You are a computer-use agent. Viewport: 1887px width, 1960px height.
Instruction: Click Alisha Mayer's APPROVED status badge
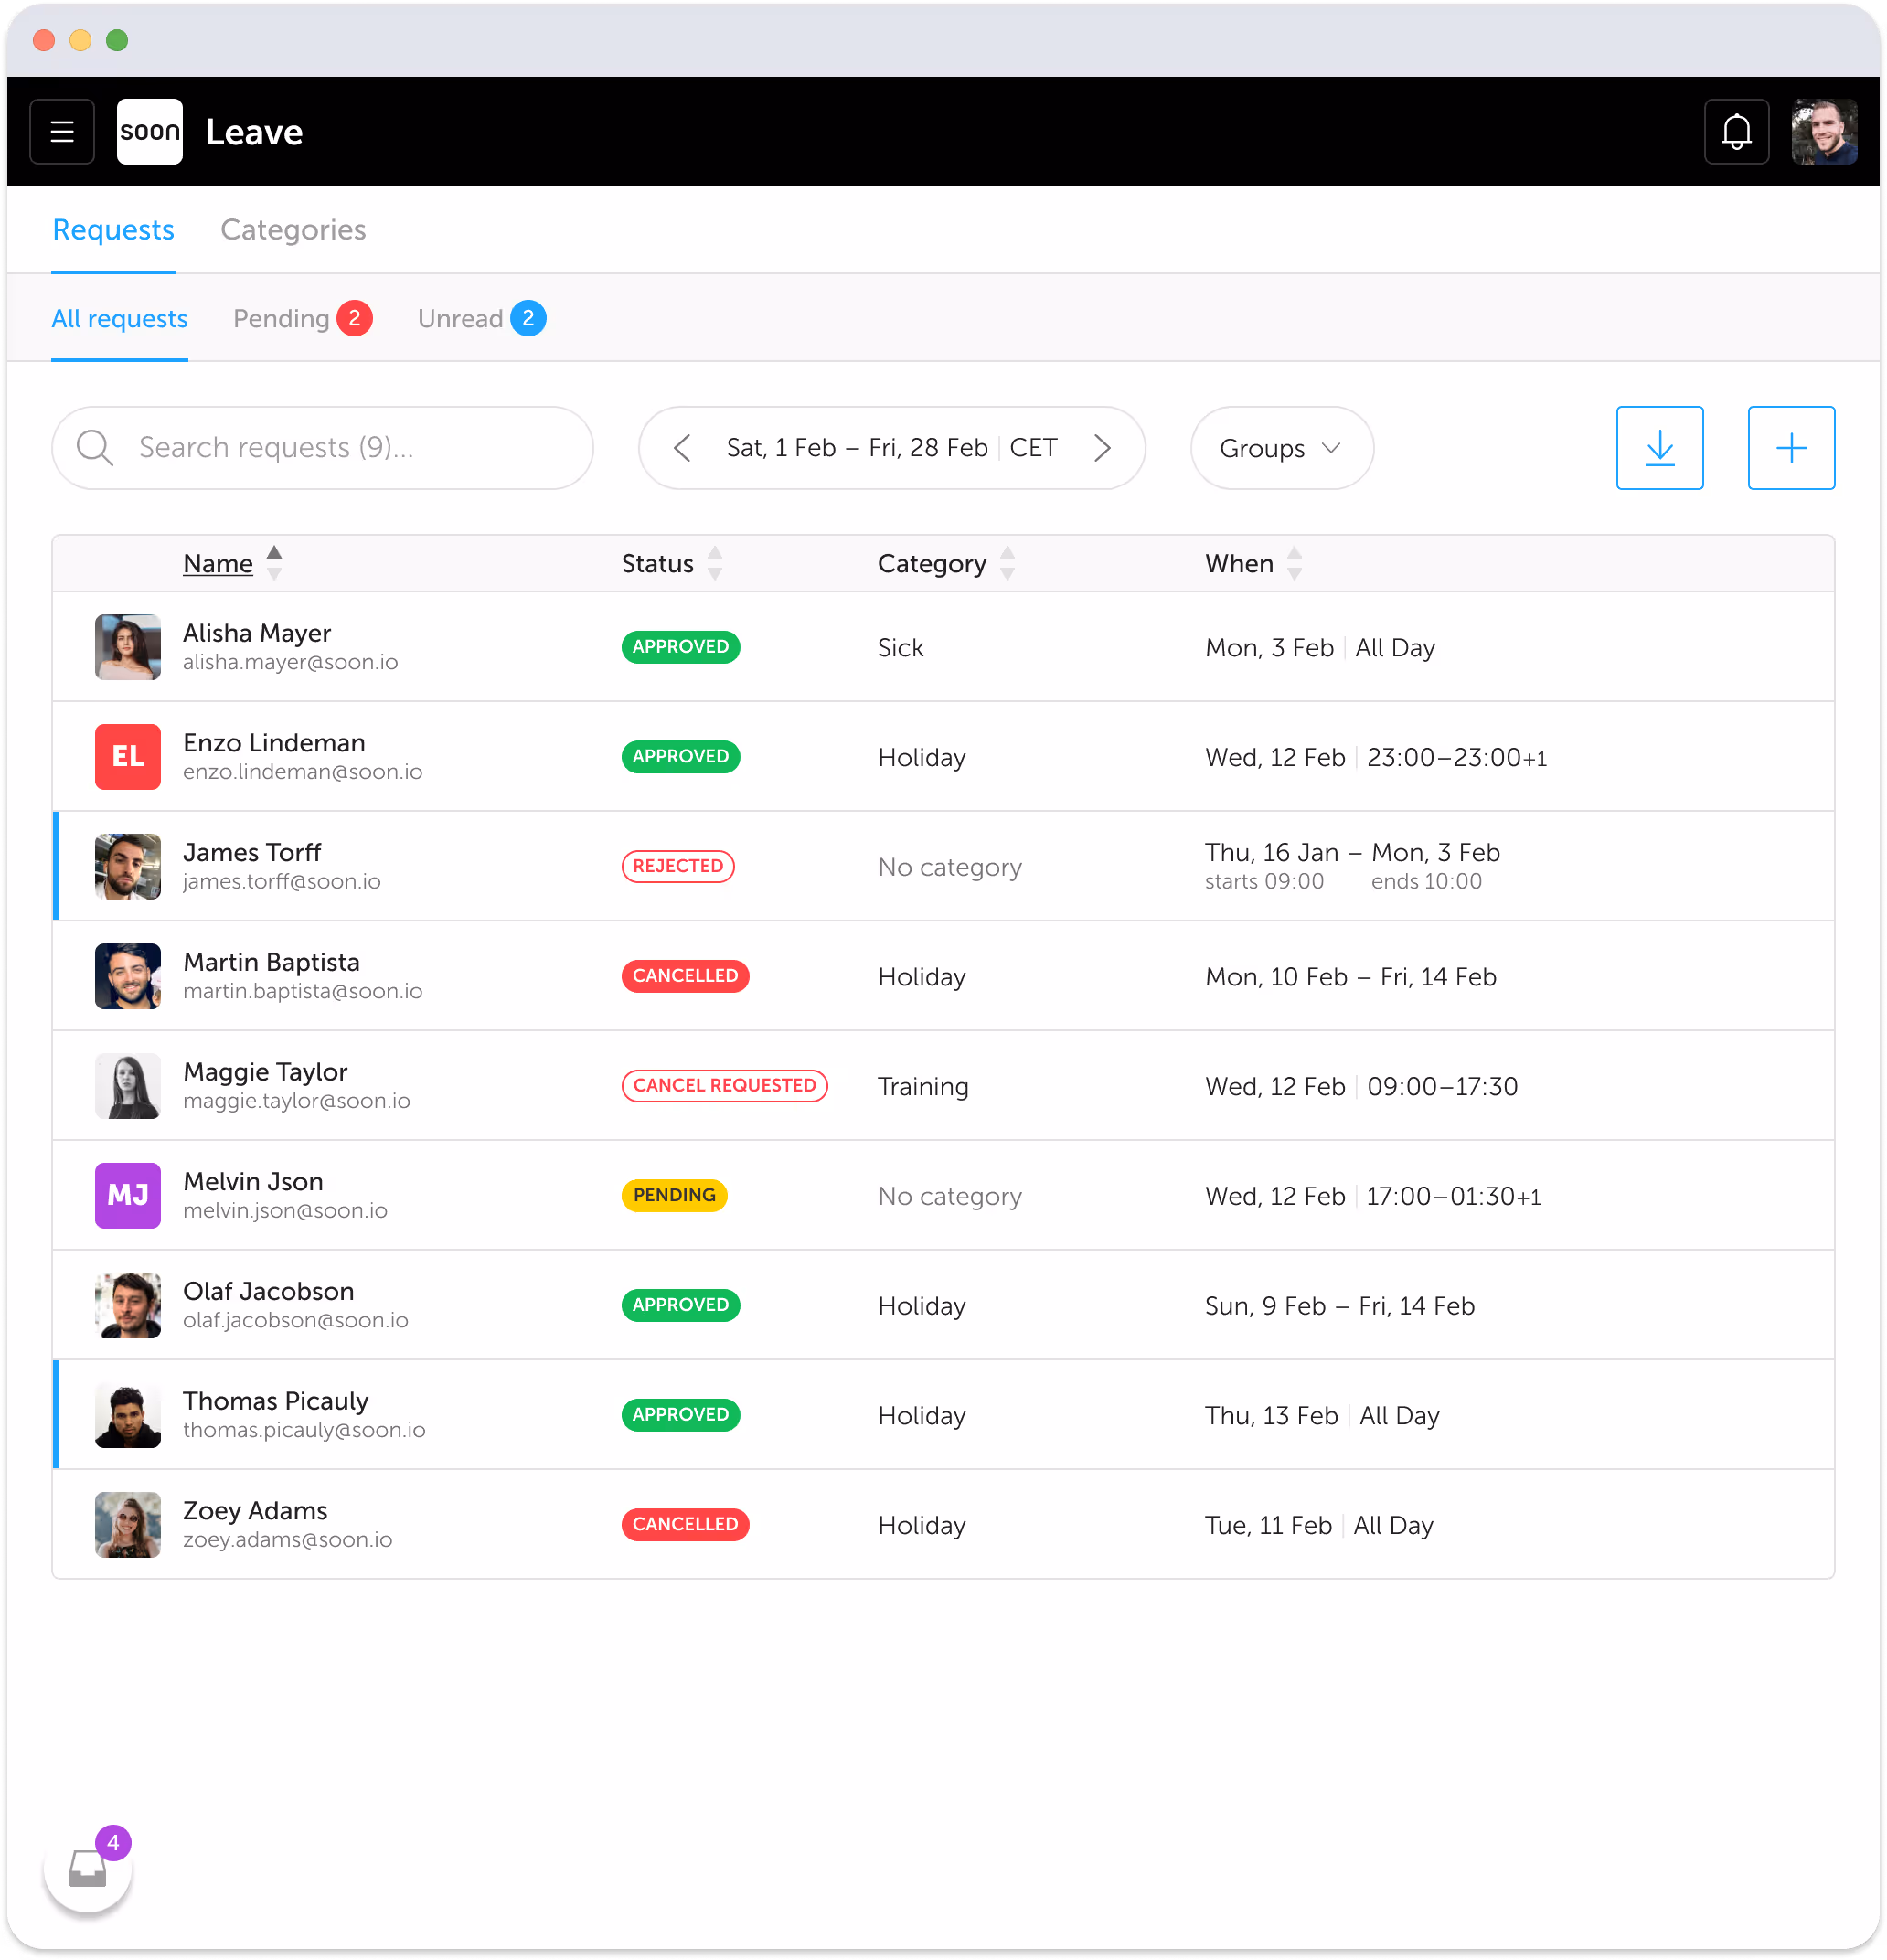click(680, 647)
